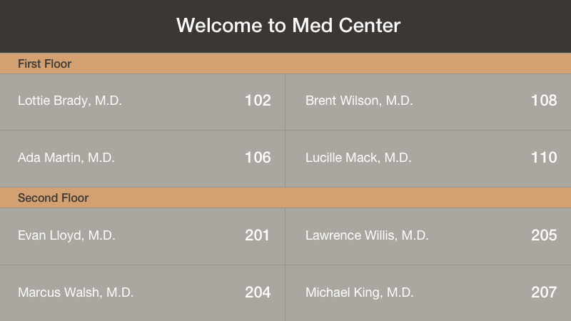
Task: Click room number 201
Action: click(x=257, y=235)
